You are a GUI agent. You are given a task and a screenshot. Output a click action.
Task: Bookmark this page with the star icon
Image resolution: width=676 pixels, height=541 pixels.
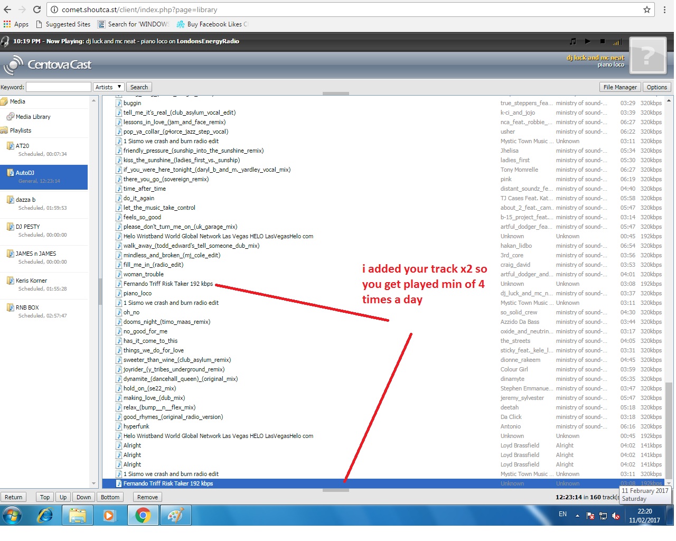(x=647, y=10)
